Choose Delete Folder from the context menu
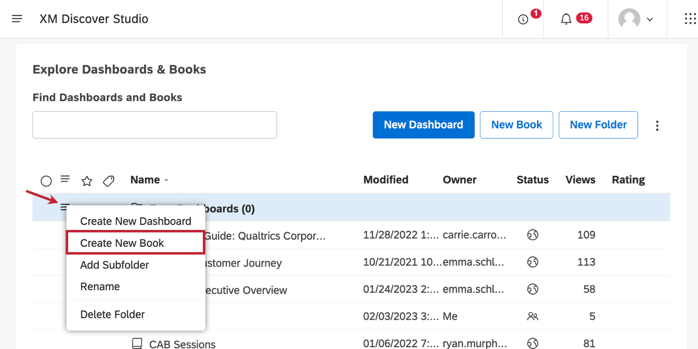 click(x=113, y=315)
